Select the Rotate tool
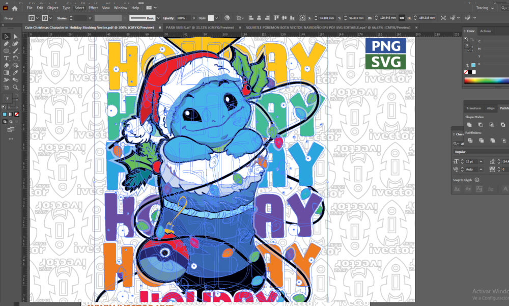 [x=15, y=58]
